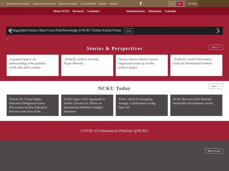This screenshot has height=171, width=229.
Task: Open Calendar menu
Action: coord(170,11)
